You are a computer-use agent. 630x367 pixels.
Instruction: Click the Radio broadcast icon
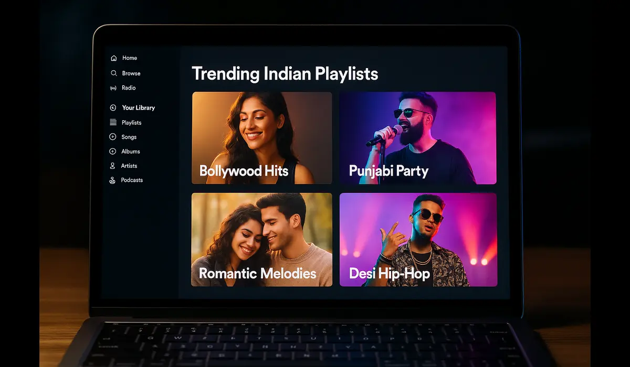click(x=113, y=88)
